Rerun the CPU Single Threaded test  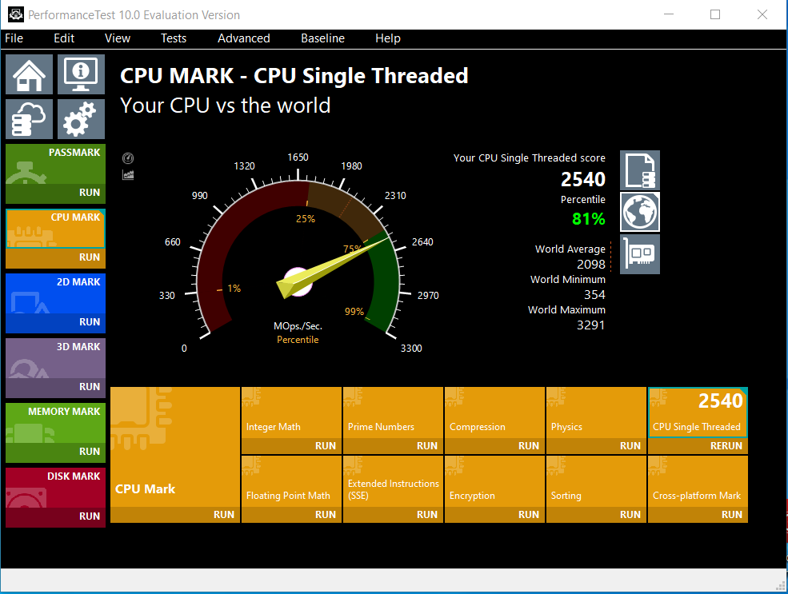698,446
